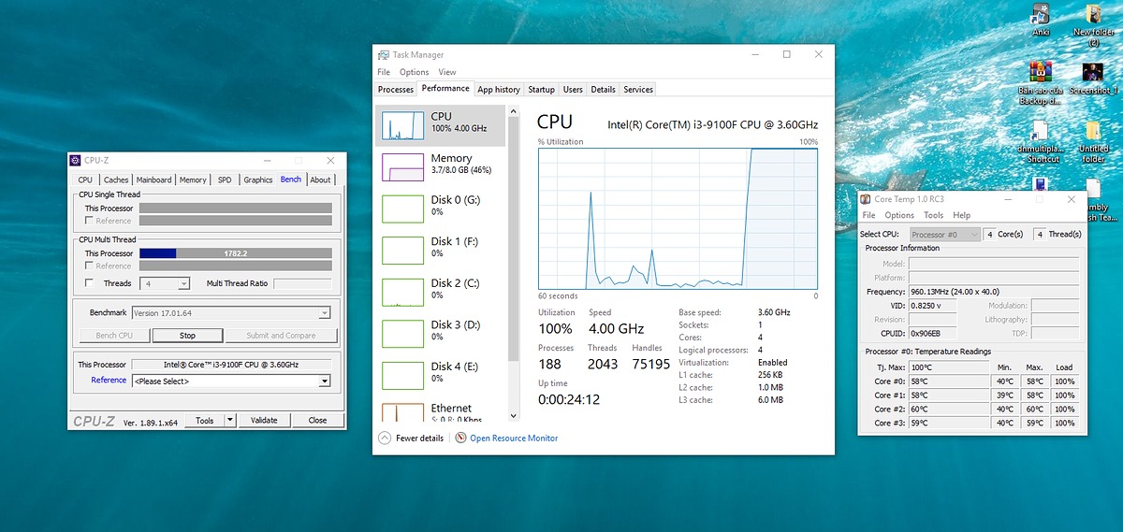This screenshot has height=532, width=1123.
Task: Open Tools menu in Core Temp
Action: pos(934,215)
